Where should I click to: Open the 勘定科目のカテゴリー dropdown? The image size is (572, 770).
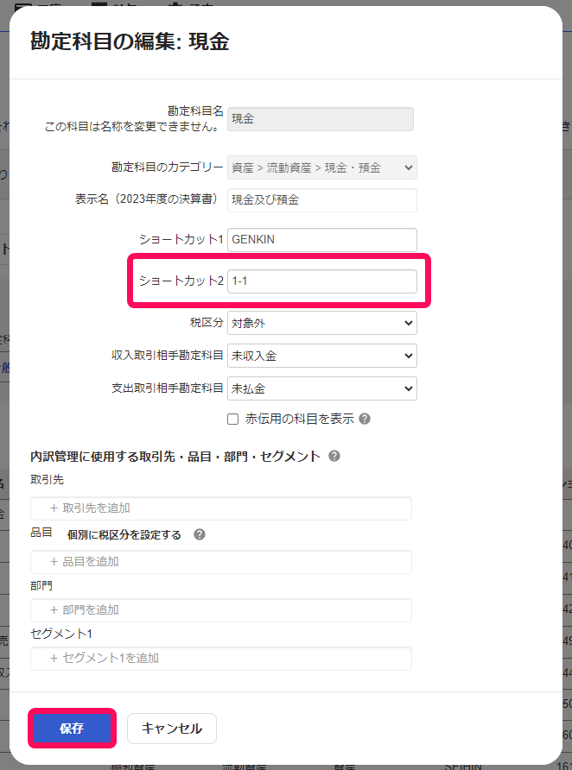pyautogui.click(x=322, y=167)
